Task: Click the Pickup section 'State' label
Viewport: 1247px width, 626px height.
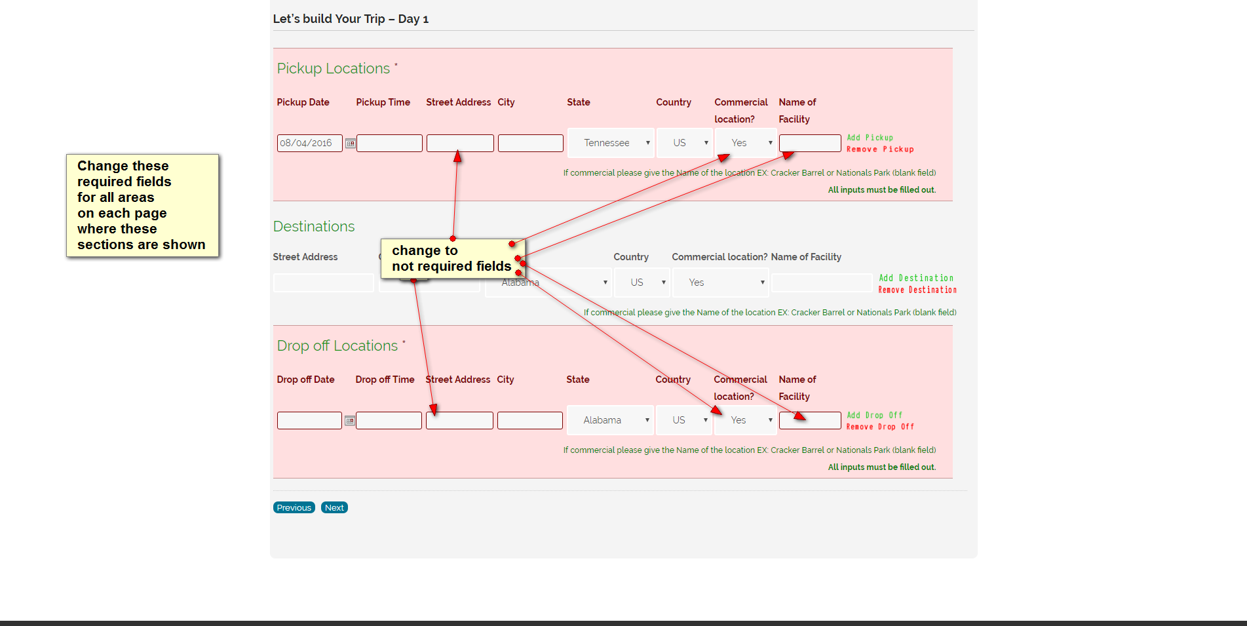Action: pos(579,102)
